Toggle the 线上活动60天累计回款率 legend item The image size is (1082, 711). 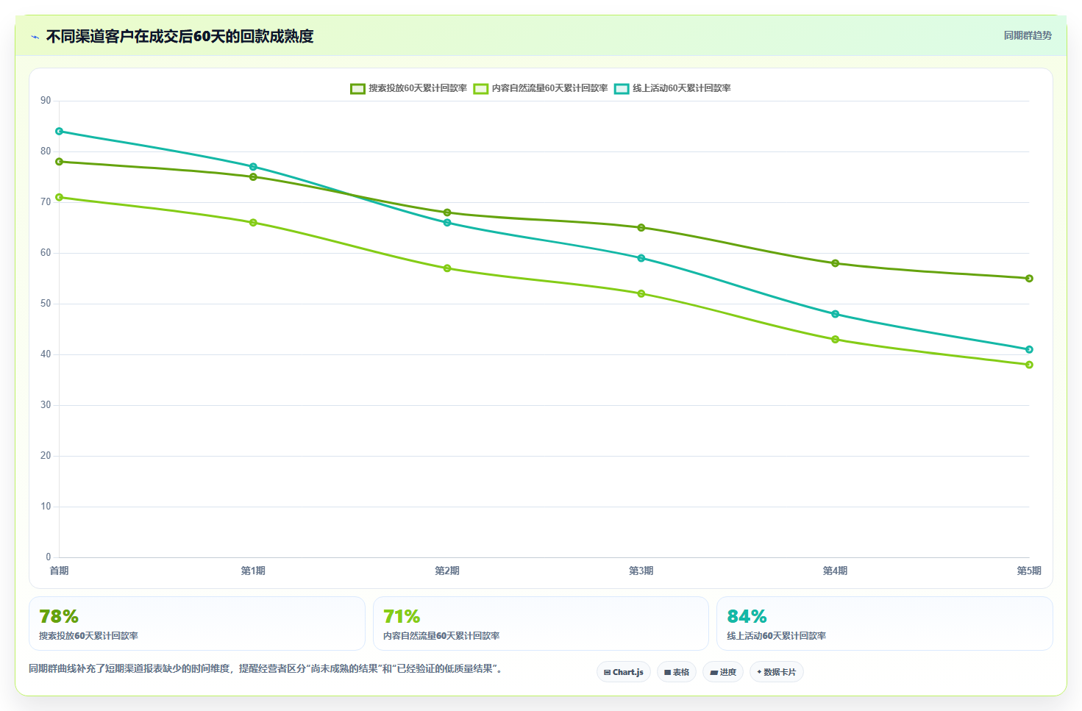[x=672, y=88]
